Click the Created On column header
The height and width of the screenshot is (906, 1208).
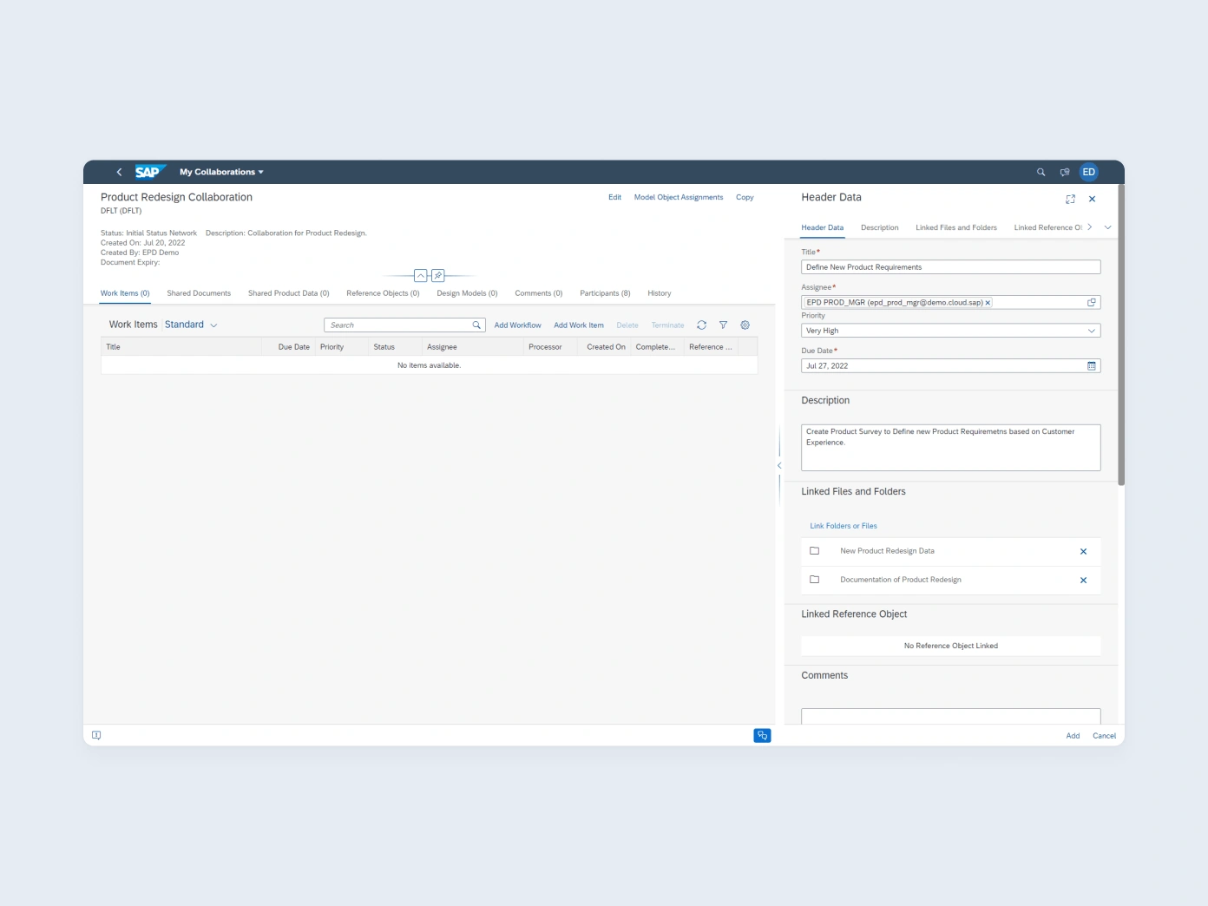point(606,347)
